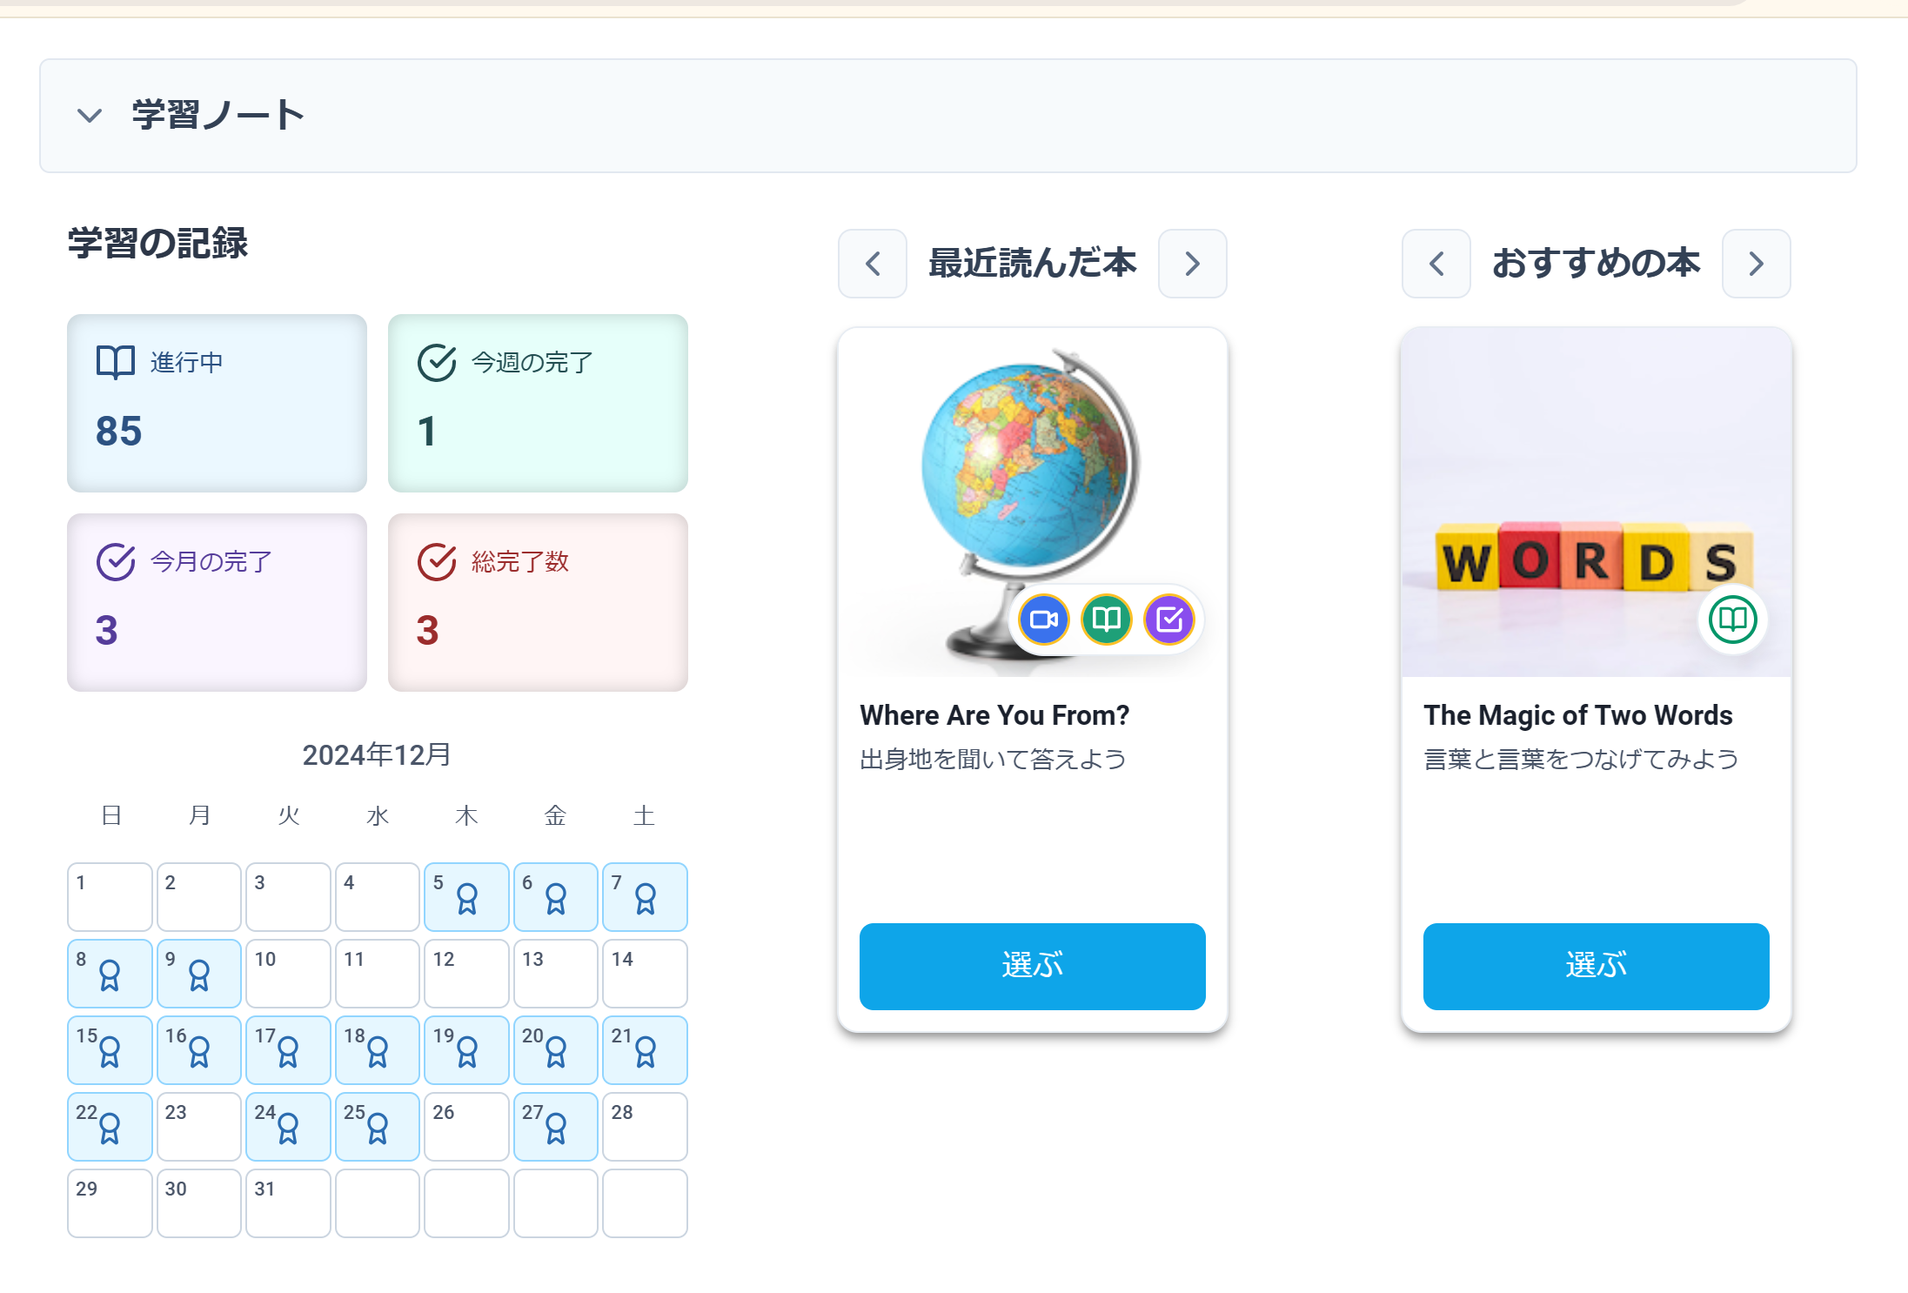Click the open book icon in 進行中 card
The image size is (1908, 1293).
116,362
